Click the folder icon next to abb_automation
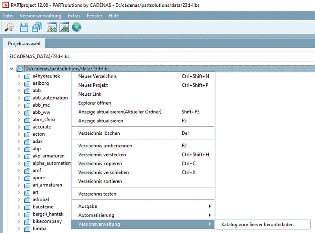This screenshot has height=233, width=315. pyautogui.click(x=27, y=98)
